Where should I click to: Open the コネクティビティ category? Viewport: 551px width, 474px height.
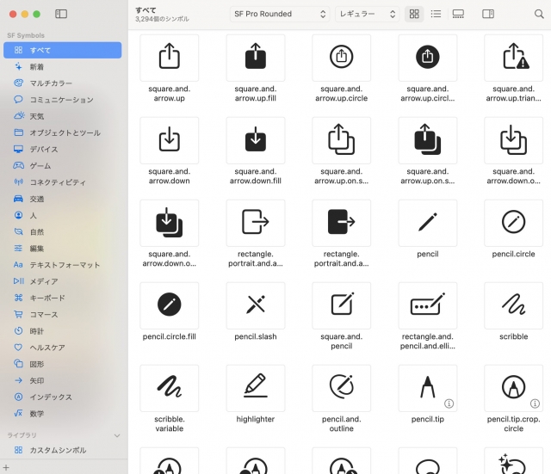tap(63, 182)
